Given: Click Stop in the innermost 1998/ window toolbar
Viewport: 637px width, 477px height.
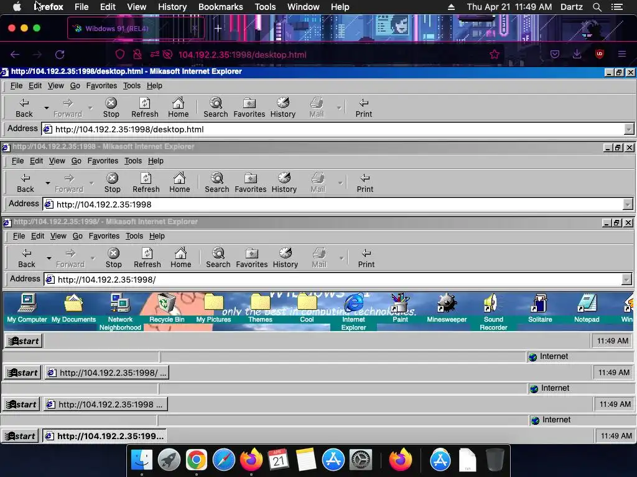Looking at the screenshot, I should click(x=113, y=258).
